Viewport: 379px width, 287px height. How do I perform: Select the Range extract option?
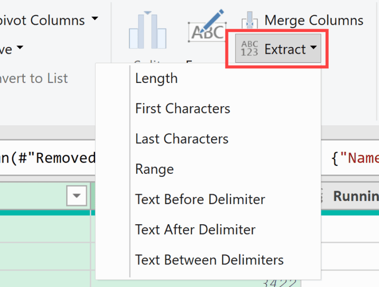pos(154,169)
